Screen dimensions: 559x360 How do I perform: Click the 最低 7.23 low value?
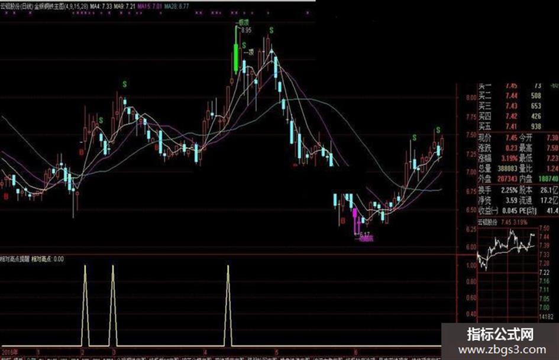552,158
